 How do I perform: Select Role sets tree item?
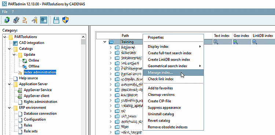click(x=30, y=131)
